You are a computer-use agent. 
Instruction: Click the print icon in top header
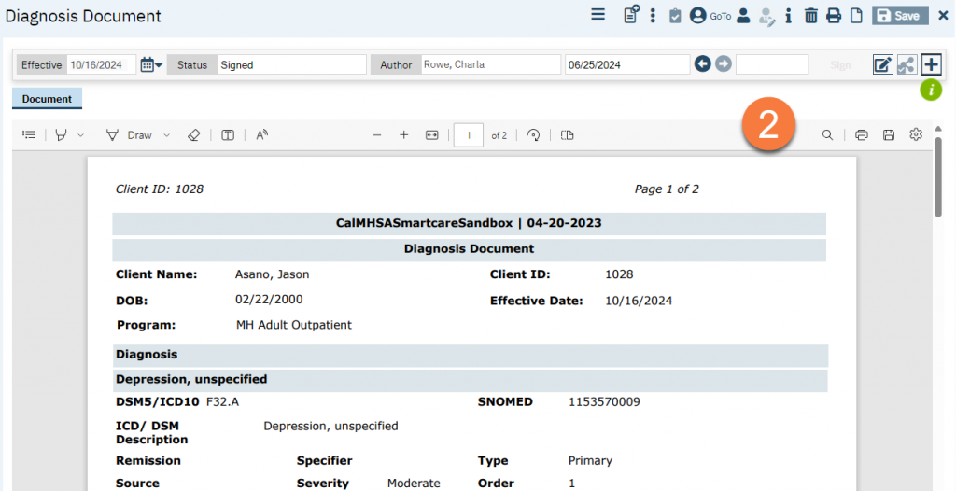[833, 16]
